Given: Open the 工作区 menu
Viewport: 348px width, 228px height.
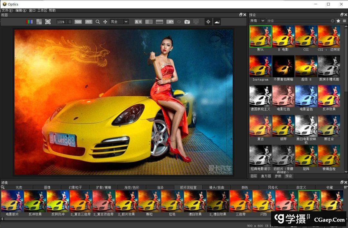Looking at the screenshot, I should (x=42, y=10).
